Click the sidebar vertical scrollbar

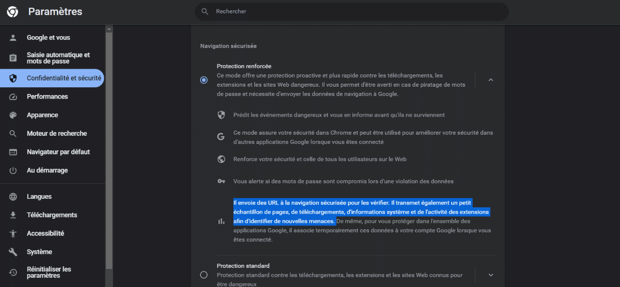(109, 150)
